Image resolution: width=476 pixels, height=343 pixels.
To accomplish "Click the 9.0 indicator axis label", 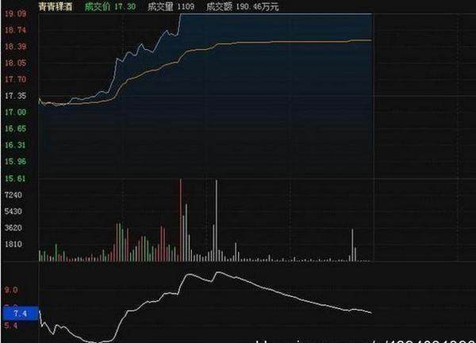I will [x=11, y=290].
